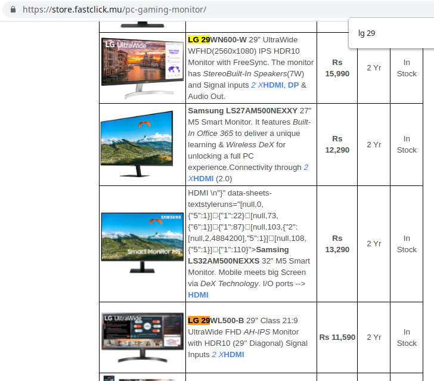
Task: Click 'In Stock' in the Rs 11,590 row
Action: coord(407,337)
